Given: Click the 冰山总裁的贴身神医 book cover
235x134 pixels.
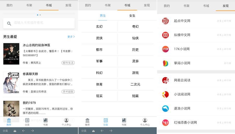Looking at the screenshot, I should point(11,54).
